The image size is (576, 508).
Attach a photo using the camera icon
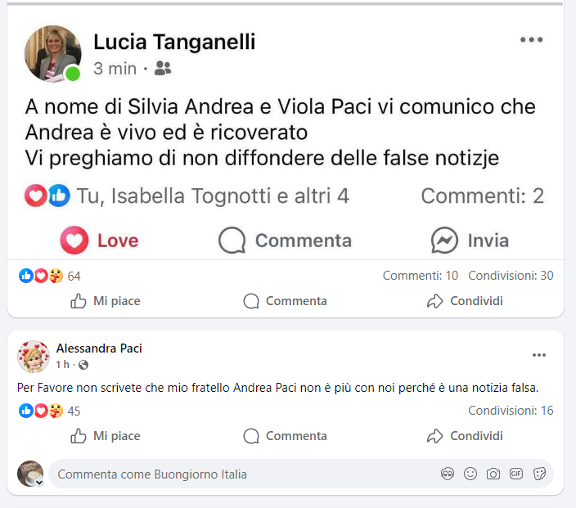[x=493, y=474]
